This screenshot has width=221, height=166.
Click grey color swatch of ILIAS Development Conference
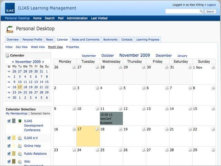click(x=14, y=121)
